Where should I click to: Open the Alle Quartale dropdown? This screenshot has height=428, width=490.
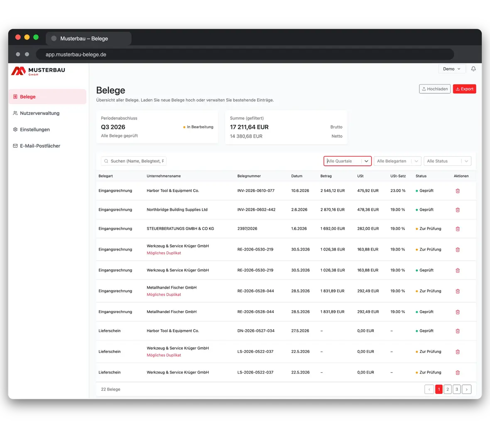coord(347,161)
